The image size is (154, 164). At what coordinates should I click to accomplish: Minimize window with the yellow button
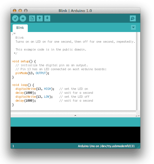click(x=20, y=11)
